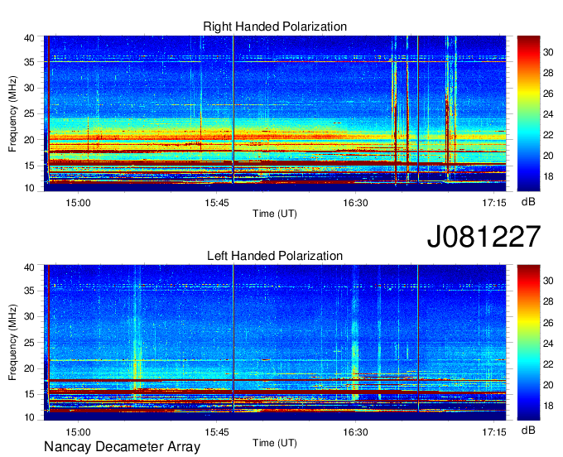Click the bottom plot's color bar
The width and height of the screenshot is (563, 457).
(x=528, y=343)
